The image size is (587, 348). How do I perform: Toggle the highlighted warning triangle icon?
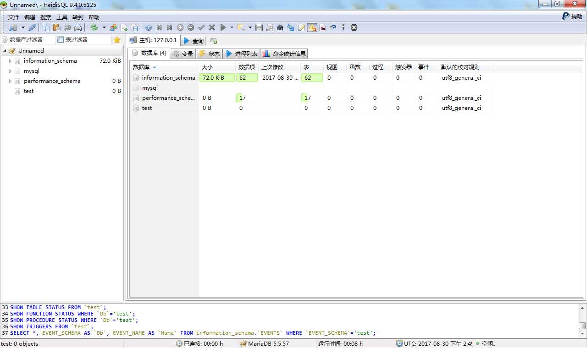[x=312, y=27]
